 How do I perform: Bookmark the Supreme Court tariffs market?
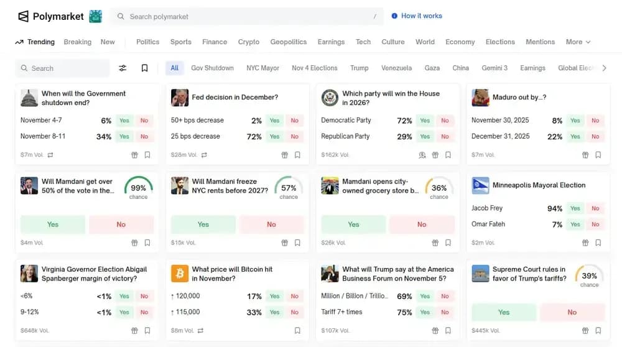click(598, 330)
